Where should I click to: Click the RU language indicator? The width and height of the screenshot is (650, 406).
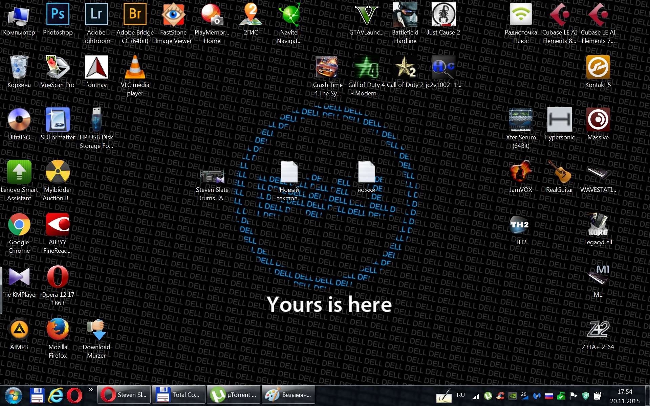coord(460,395)
